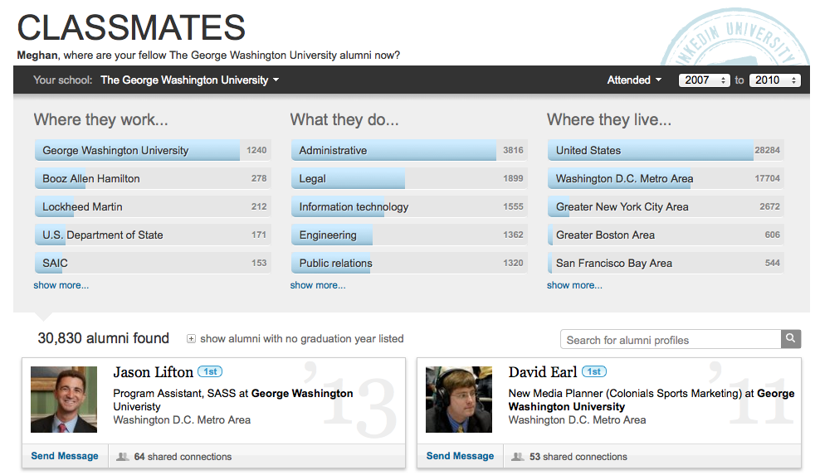This screenshot has height=475, width=815.
Task: Click David Earl's profile photo
Action: pyautogui.click(x=459, y=400)
